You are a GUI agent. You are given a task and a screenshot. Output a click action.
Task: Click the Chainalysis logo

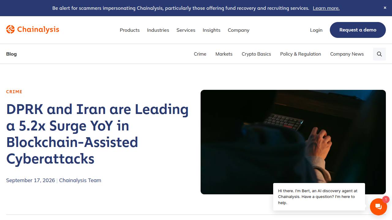coord(32,30)
